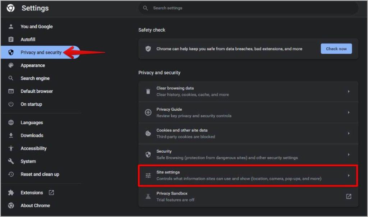Screen dimensions: 368x217
Task: Click the external-link icon next to Extensions
Action: pyautogui.click(x=51, y=193)
